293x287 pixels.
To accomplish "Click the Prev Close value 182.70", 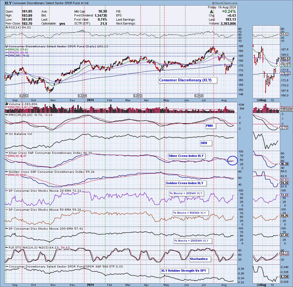I will tap(27, 23).
